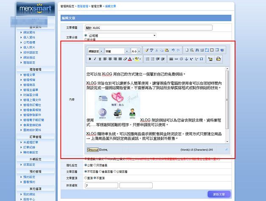Image resolution: width=266 pixels, height=201 pixels.
Task: Click the eraser remove-format icon
Action: 125,59
